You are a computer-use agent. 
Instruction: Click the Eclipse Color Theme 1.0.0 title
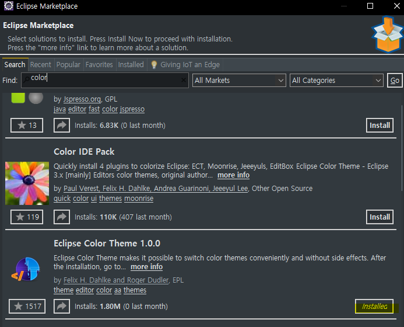coord(107,243)
